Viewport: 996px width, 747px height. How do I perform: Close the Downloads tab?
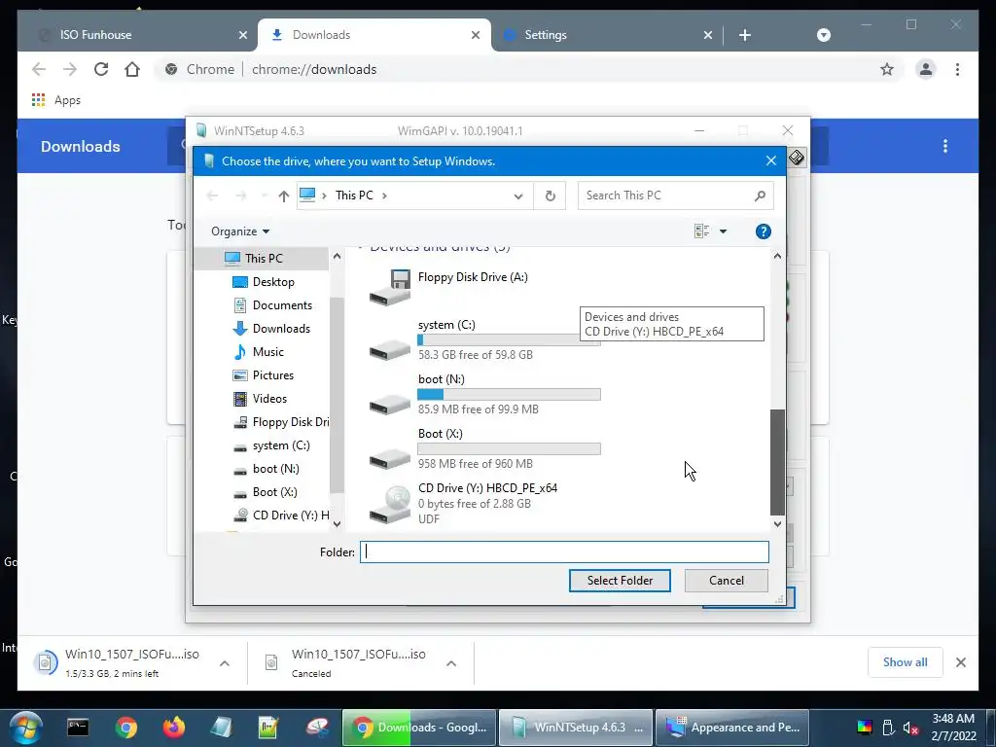coord(475,35)
